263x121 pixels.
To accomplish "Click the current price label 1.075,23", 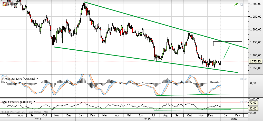I will click(x=255, y=61).
